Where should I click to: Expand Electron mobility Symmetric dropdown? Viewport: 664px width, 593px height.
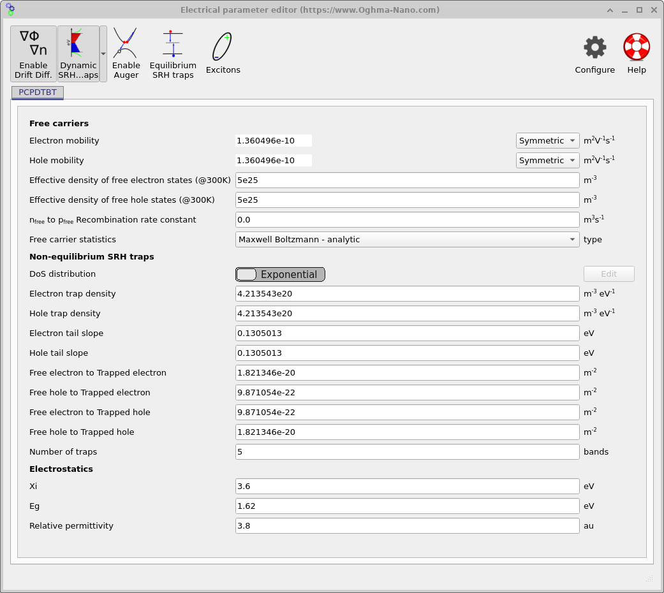pos(547,141)
